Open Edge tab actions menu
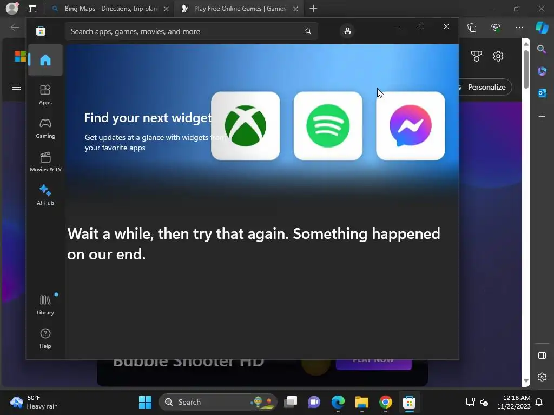 click(x=32, y=9)
